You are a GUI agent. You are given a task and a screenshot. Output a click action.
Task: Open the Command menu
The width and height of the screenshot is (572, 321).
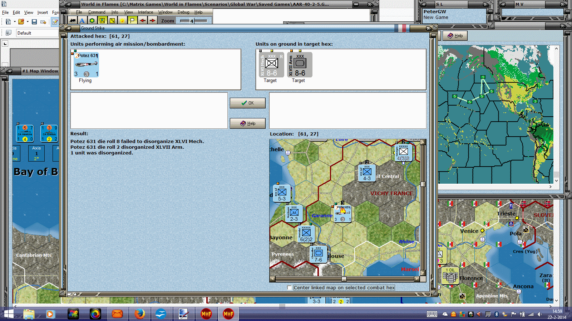(97, 12)
